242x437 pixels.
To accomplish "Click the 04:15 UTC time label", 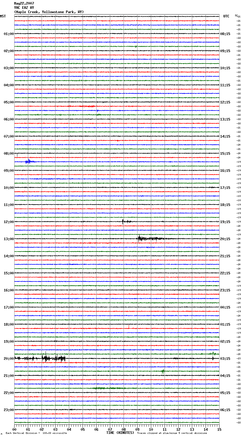I will [x=225, y=376].
